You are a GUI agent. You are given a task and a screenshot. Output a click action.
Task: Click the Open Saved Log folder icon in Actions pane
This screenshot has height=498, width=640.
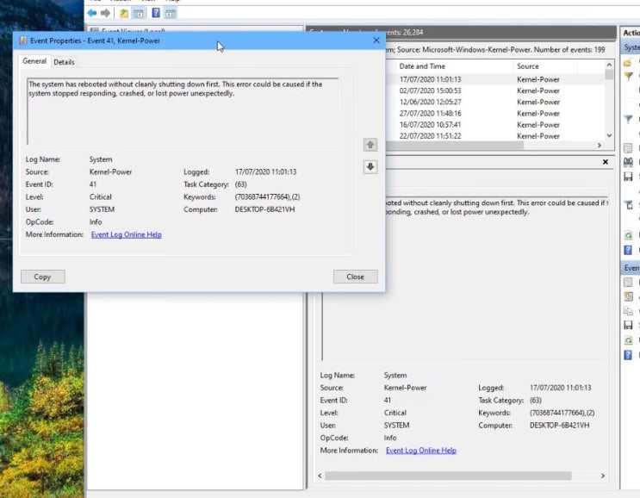628,63
